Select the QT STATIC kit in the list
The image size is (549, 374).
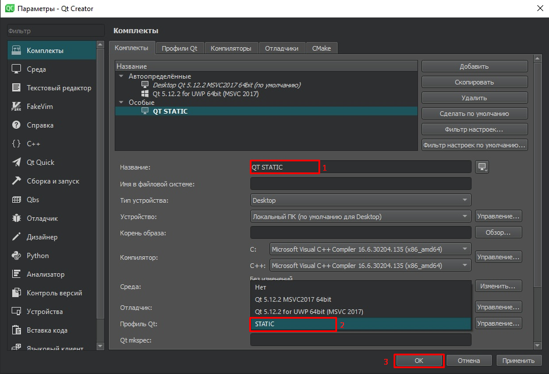266,111
